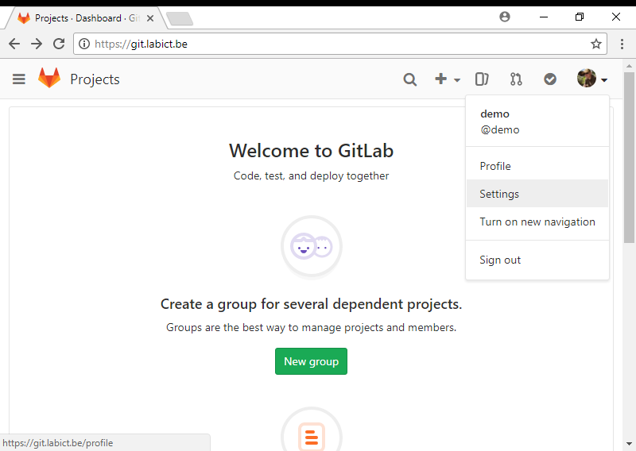
Task: View site information icon in address bar
Action: (84, 44)
